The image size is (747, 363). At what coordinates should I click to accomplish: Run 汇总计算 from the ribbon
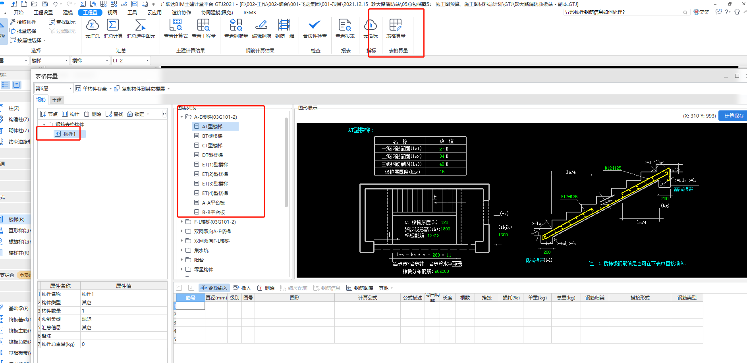113,29
